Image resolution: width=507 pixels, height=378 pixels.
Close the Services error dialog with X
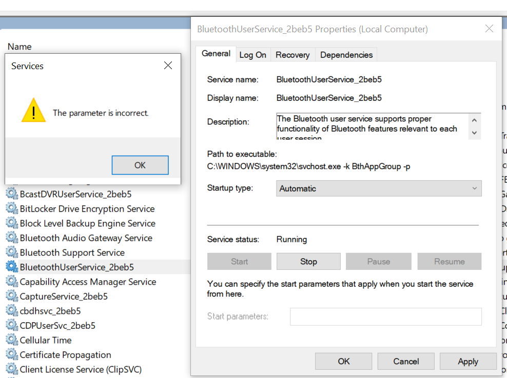[168, 66]
